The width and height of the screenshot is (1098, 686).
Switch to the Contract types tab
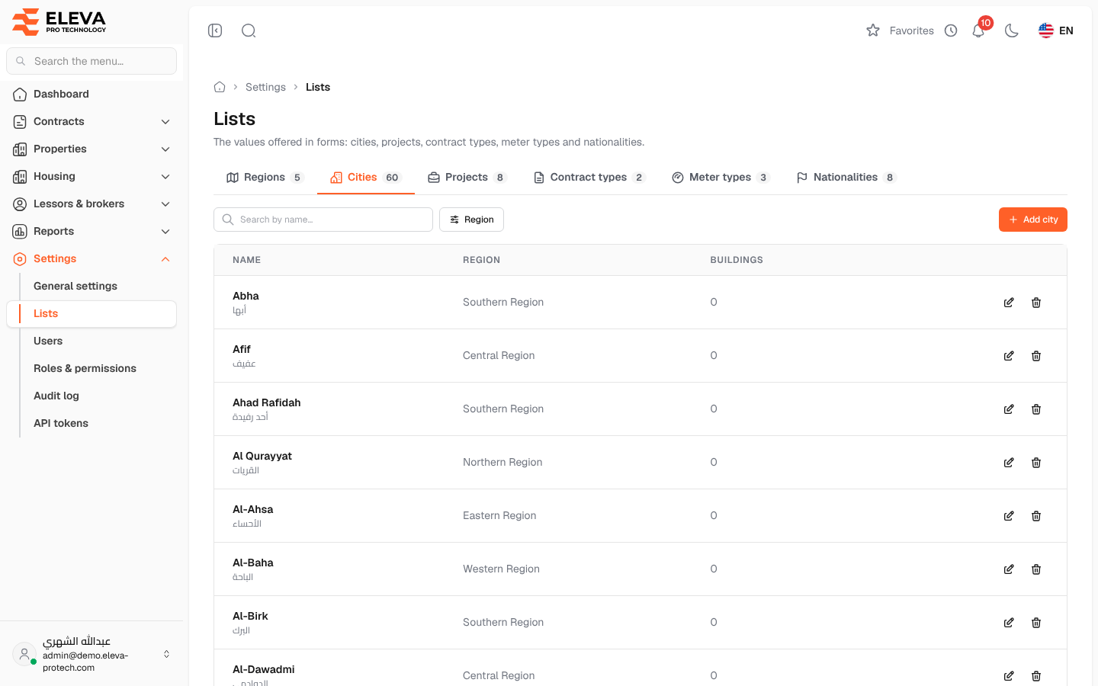589,178
